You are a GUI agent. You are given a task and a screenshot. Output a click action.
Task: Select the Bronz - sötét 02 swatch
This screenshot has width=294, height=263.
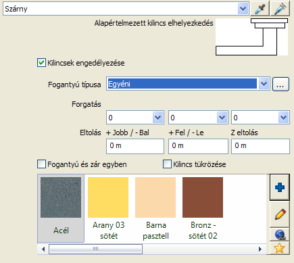pos(203,208)
